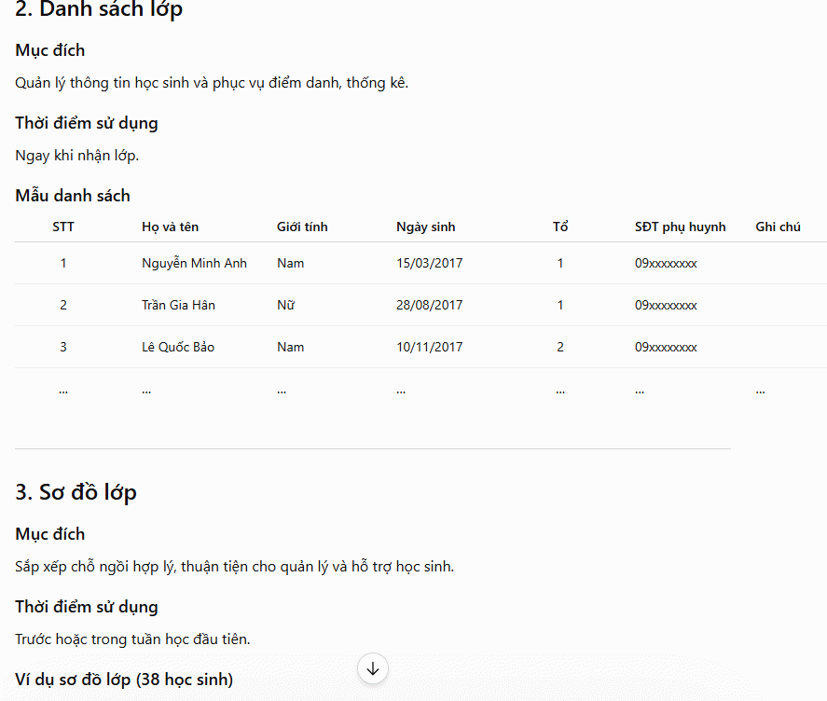This screenshot has height=701, width=827.
Task: Click heading 3. Sơ đồ lớp
Action: pos(76,492)
